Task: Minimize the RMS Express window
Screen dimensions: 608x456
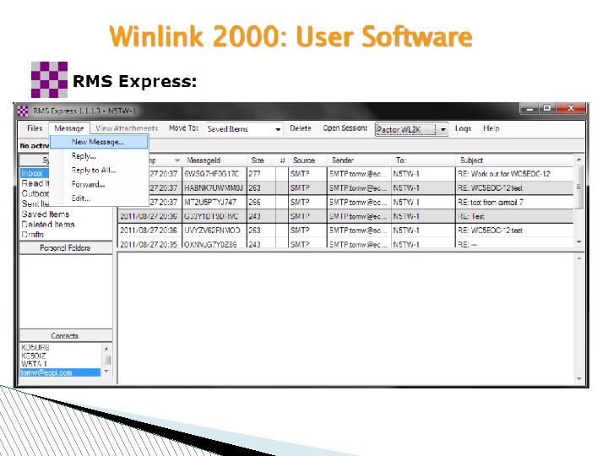Action: [x=530, y=109]
